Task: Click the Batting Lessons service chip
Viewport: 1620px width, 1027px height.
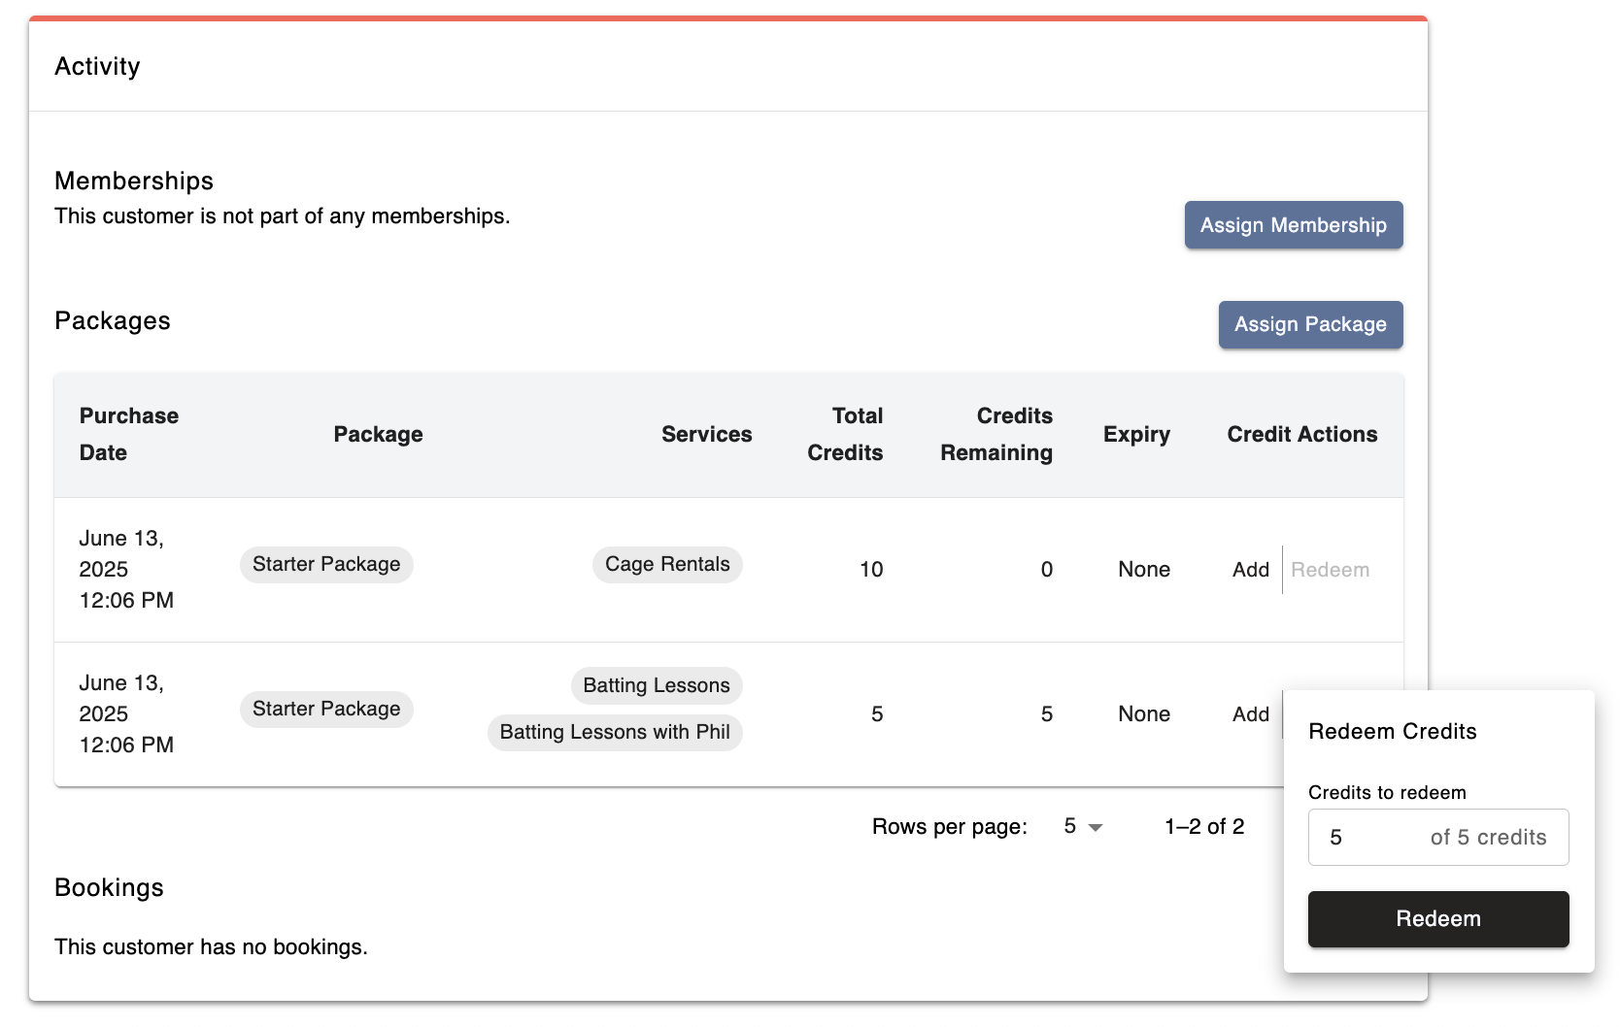Action: coord(657,686)
